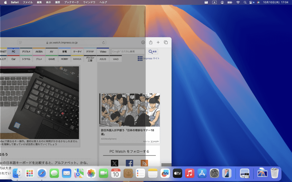Select the AKIBA category tab

(x=39, y=51)
